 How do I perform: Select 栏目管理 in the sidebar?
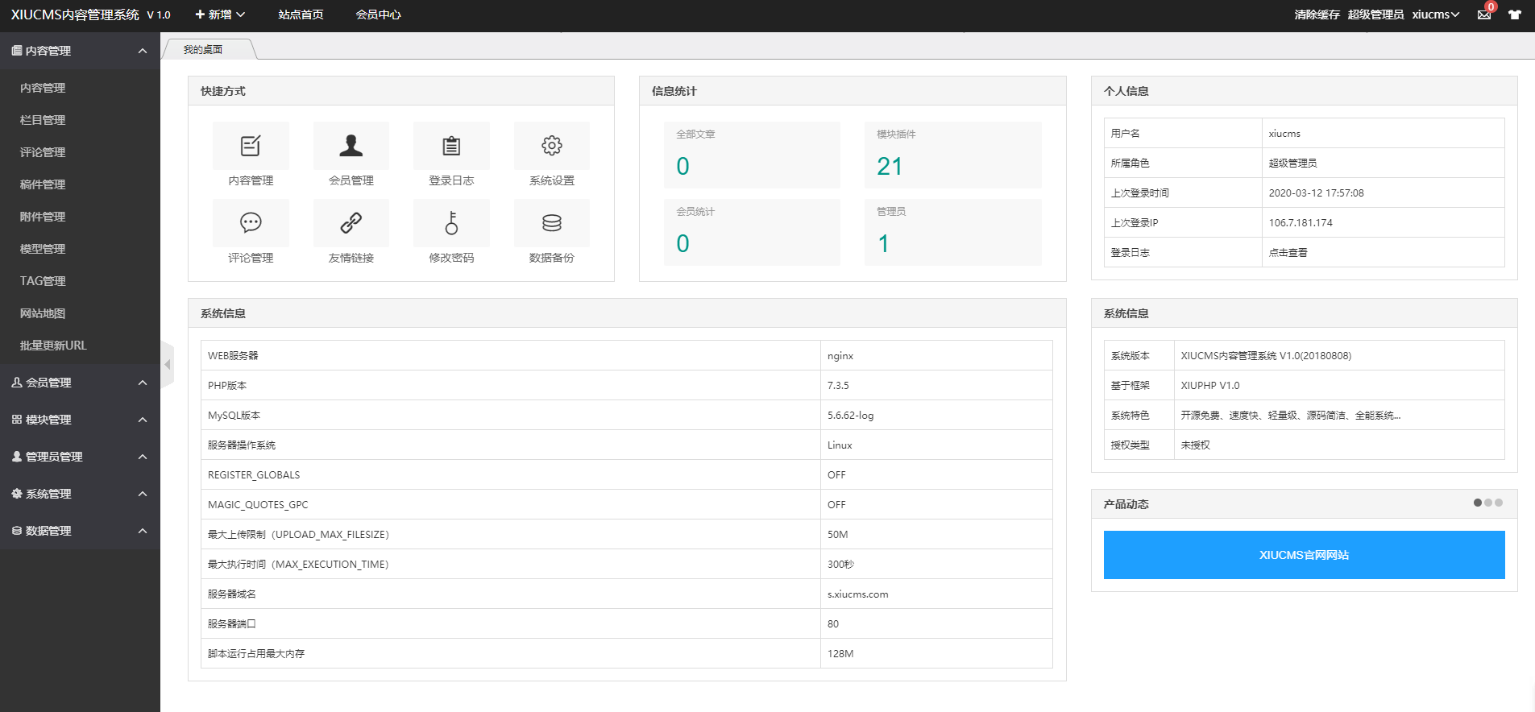43,120
